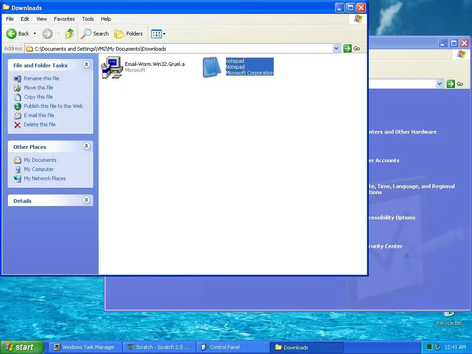Click the Downloads address bar path

tap(100, 49)
